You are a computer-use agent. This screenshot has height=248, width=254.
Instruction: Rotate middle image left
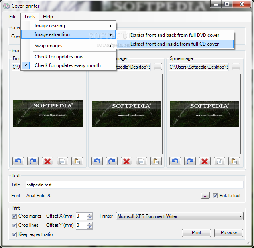97,161
